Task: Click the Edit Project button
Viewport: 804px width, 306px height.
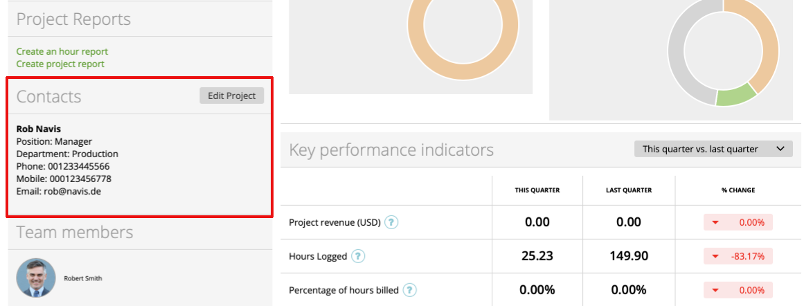Action: tap(232, 96)
